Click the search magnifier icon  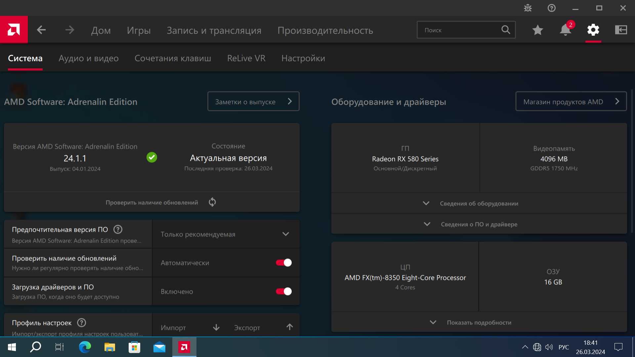pos(506,30)
